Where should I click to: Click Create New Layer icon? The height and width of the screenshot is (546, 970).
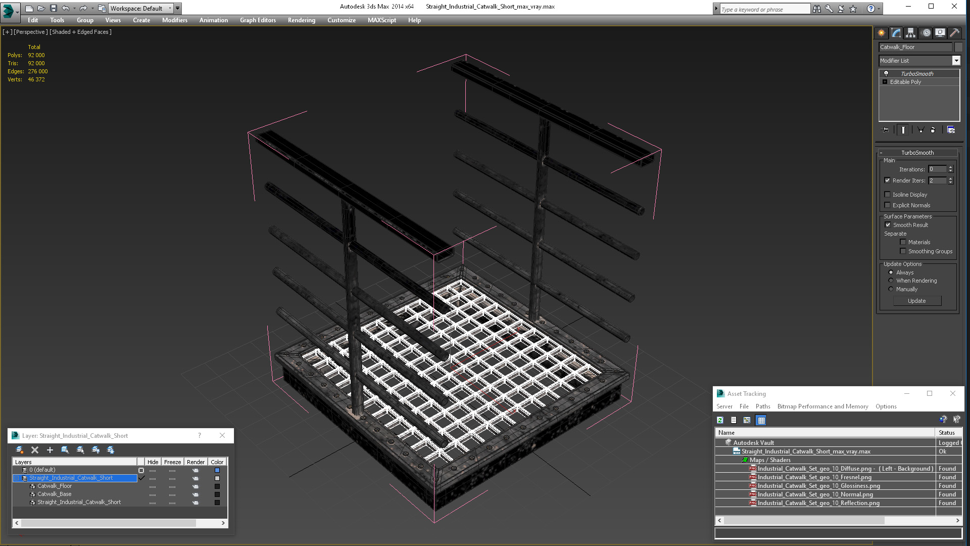pos(20,450)
